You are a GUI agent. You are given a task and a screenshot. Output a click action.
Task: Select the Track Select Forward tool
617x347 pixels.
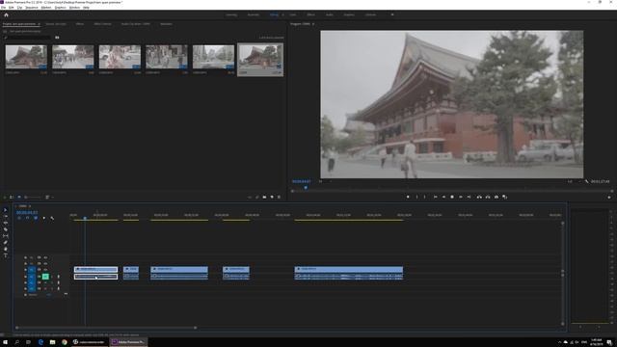click(x=6, y=216)
